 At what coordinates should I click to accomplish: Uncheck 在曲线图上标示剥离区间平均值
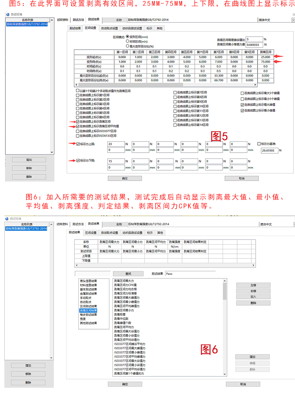pyautogui.click(x=77, y=126)
